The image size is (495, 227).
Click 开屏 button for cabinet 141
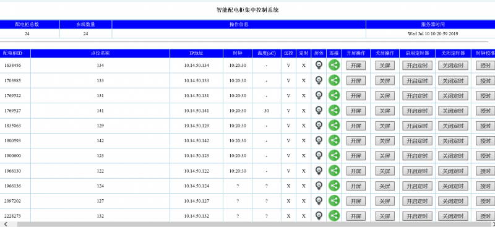click(356, 111)
